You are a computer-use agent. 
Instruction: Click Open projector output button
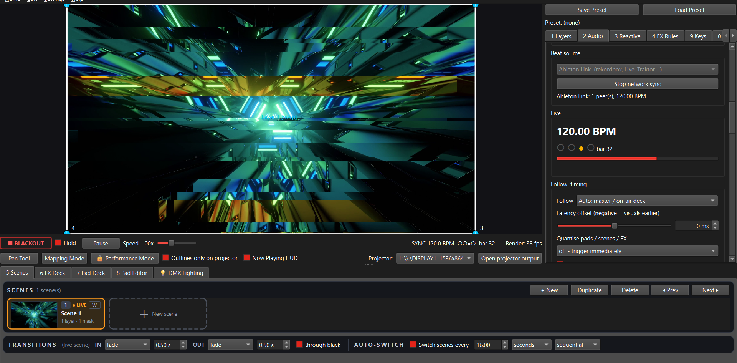[510, 259]
